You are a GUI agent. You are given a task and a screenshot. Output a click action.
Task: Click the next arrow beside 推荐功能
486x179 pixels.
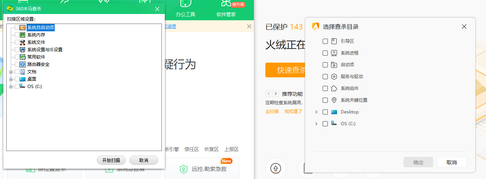coord(275,94)
